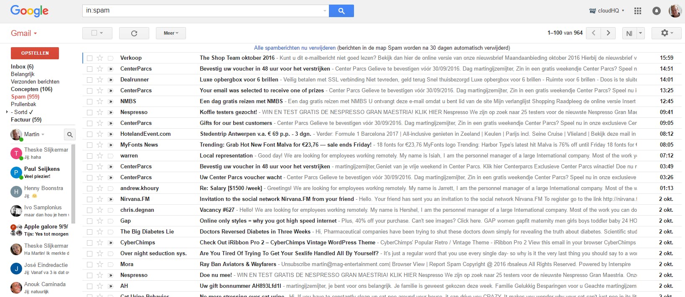
Task: Select checkbox for andrew.khoury email
Action: (x=89, y=188)
